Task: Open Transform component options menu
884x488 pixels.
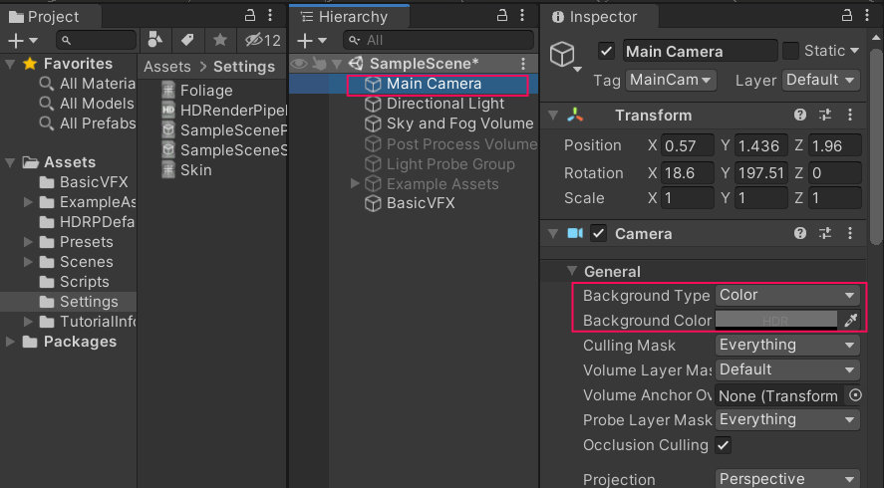Action: tap(850, 115)
